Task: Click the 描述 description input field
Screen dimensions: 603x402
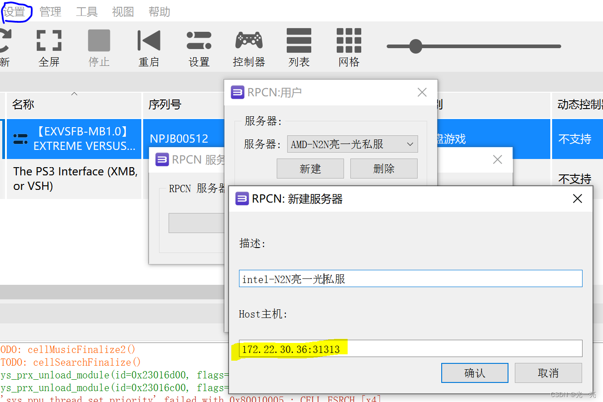Action: tap(410, 278)
